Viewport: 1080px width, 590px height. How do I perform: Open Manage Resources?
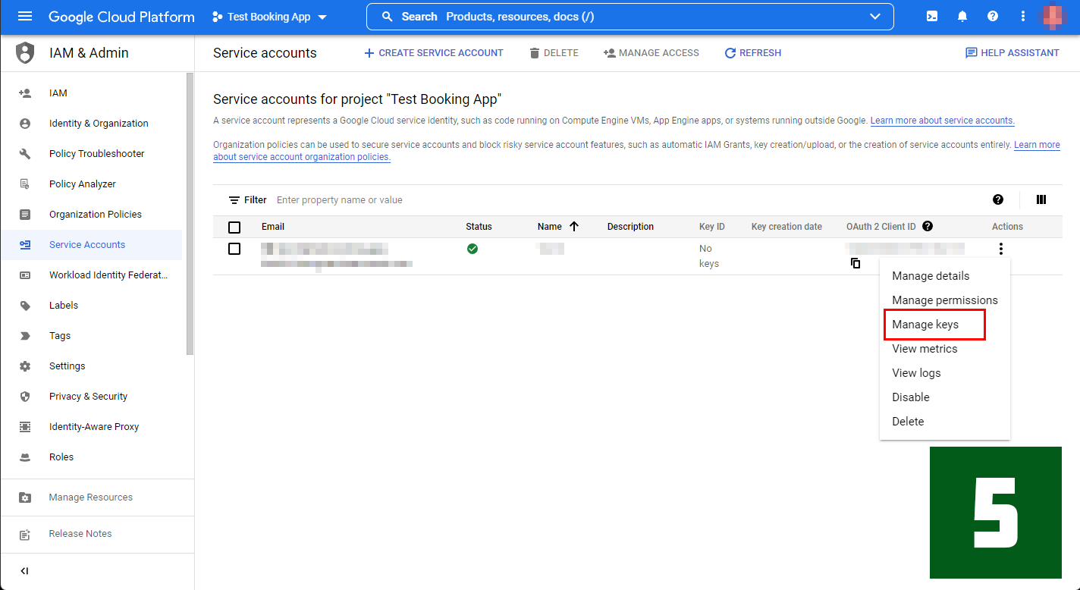pyautogui.click(x=91, y=497)
